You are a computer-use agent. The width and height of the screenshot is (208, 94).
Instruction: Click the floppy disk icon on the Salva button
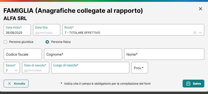[188, 84]
